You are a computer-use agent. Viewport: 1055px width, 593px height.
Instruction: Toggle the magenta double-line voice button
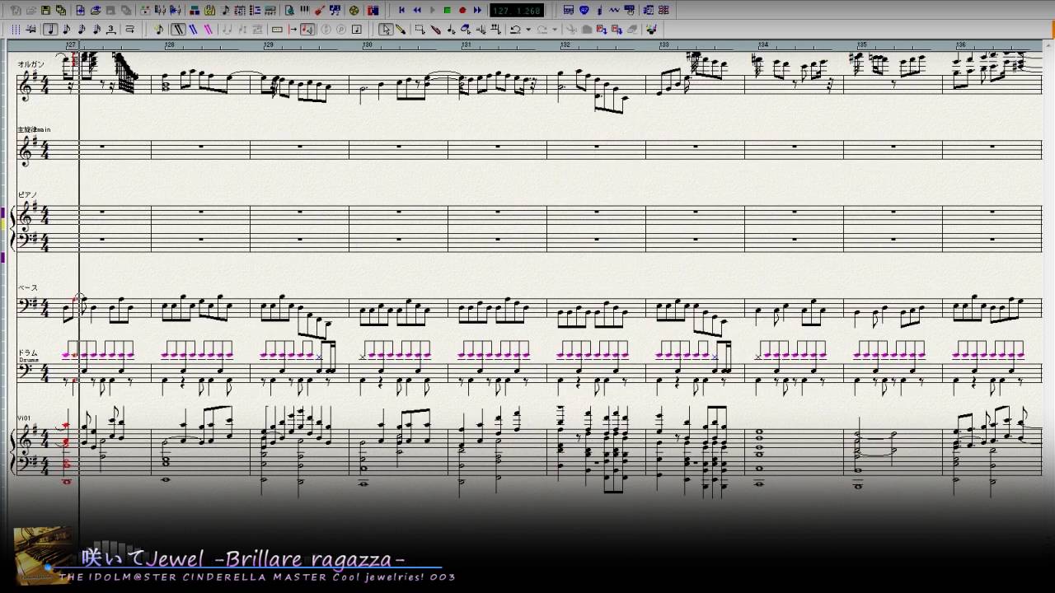(x=208, y=30)
